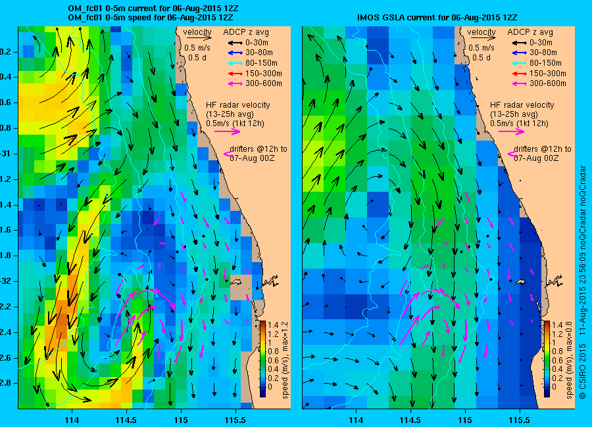Click the velocity scale arrow in right map

(483, 37)
